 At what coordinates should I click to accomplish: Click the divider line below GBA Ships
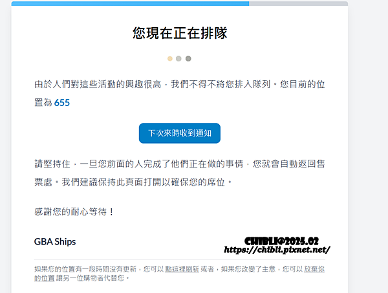(179, 259)
